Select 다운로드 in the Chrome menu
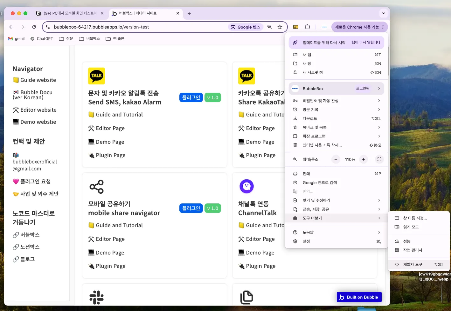This screenshot has width=451, height=311. click(337, 118)
